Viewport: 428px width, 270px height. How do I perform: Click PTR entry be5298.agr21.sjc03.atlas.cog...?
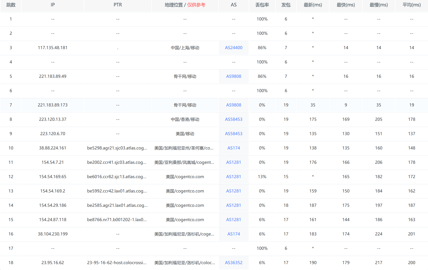click(117, 148)
